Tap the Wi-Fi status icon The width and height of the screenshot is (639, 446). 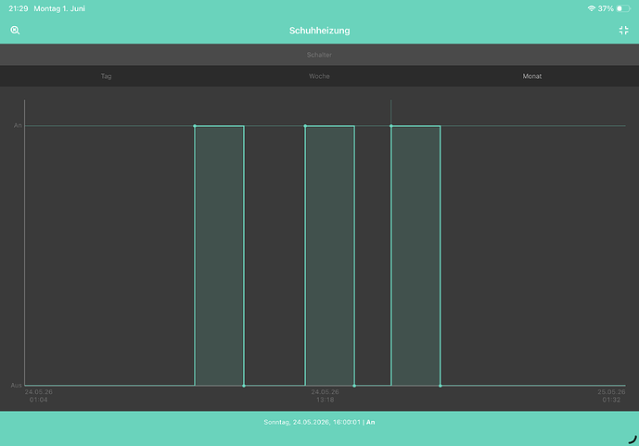coord(591,8)
